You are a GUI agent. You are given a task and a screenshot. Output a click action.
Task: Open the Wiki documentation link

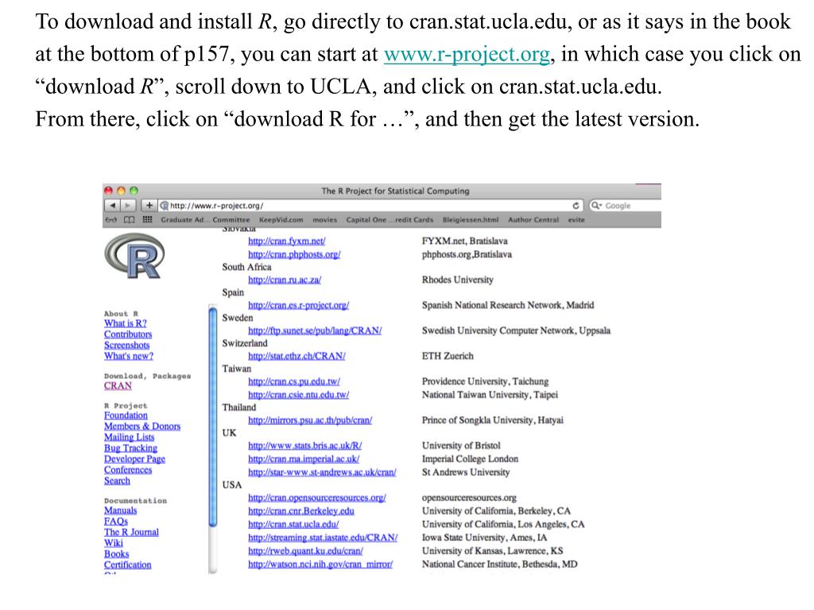(x=113, y=543)
